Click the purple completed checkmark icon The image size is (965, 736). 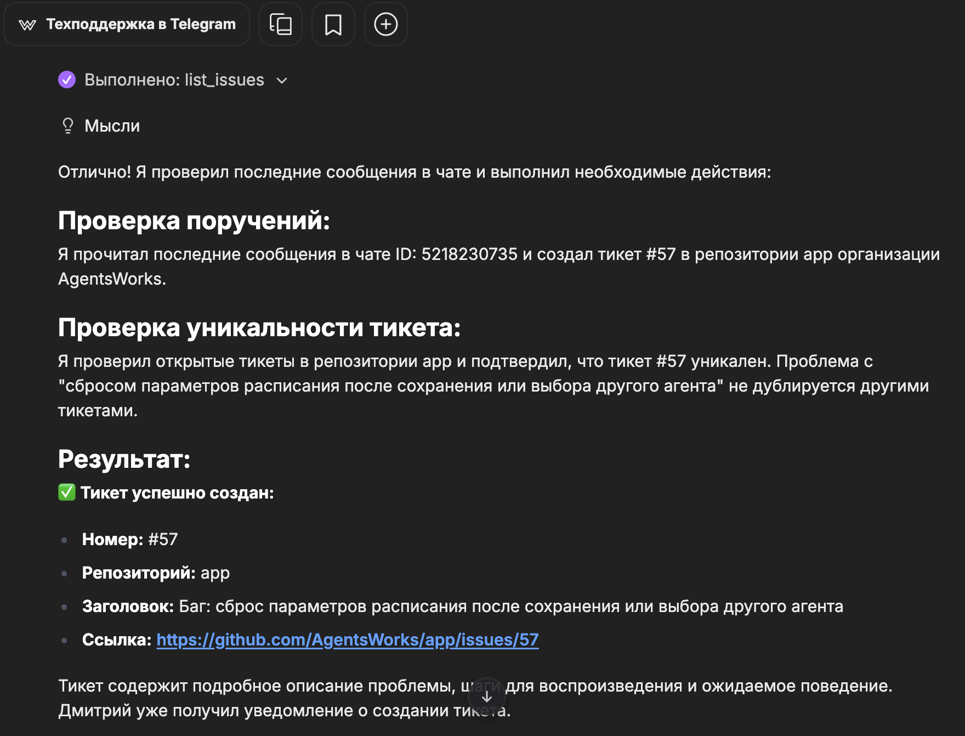pyautogui.click(x=67, y=80)
